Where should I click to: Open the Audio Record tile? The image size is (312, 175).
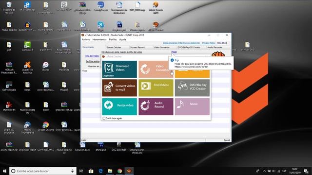click(x=156, y=106)
